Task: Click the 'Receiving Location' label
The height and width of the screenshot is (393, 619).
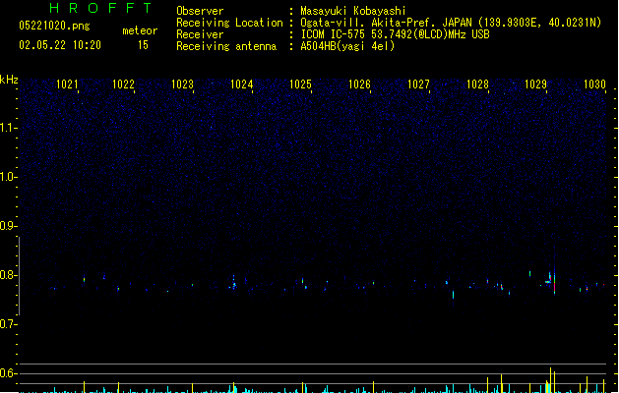Action: 229,23
